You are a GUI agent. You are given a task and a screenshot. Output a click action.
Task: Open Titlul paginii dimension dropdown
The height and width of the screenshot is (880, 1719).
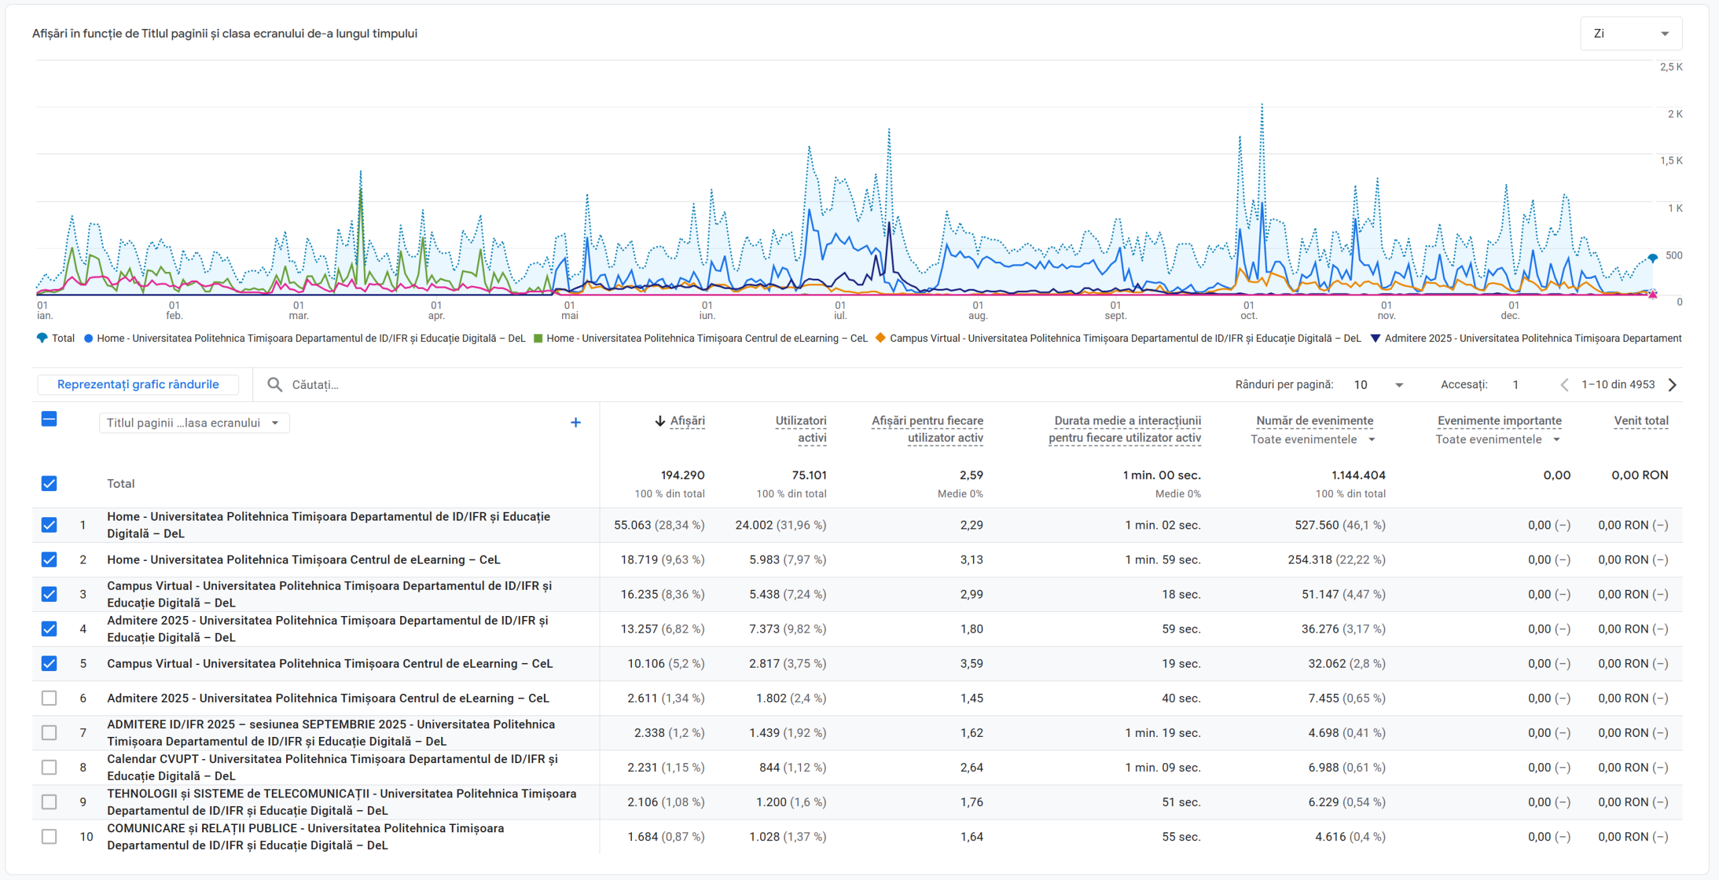pos(194,423)
